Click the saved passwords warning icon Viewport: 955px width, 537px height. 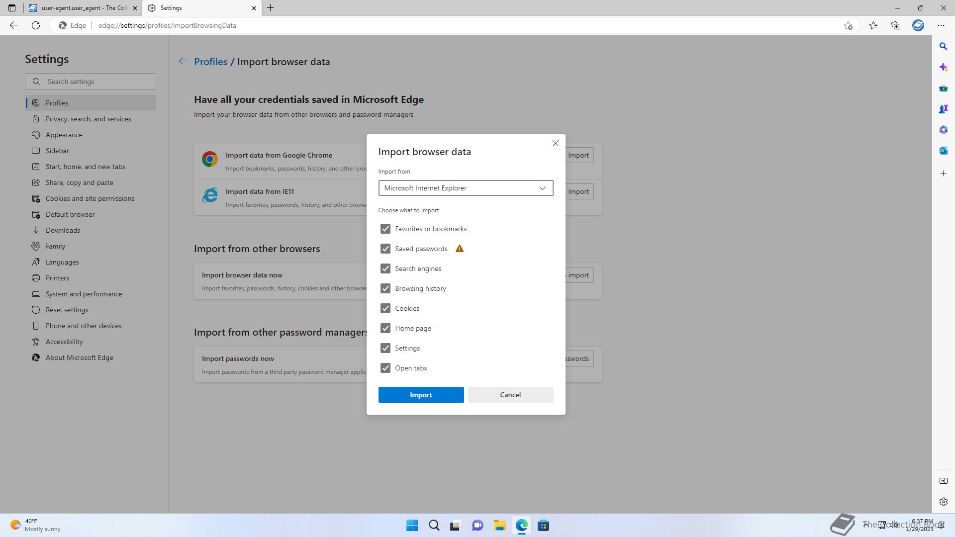[460, 249]
